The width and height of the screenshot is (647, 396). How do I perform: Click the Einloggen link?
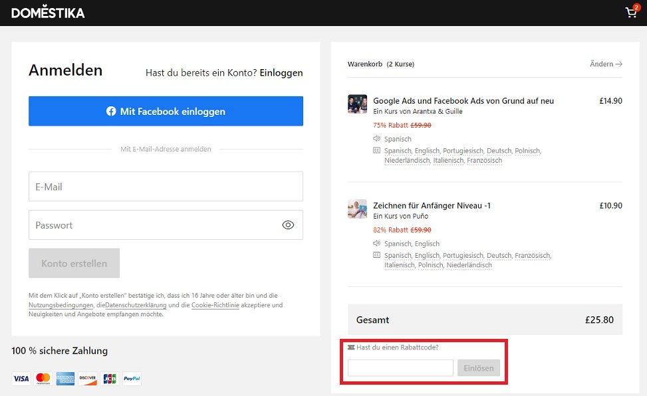click(281, 73)
